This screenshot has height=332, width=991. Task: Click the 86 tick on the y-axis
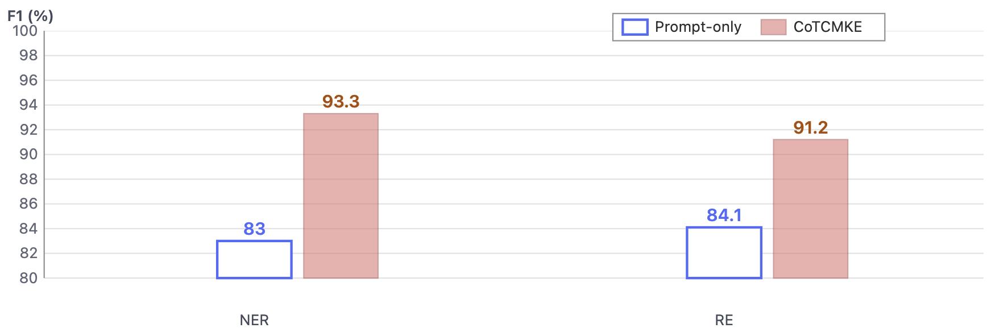28,204
